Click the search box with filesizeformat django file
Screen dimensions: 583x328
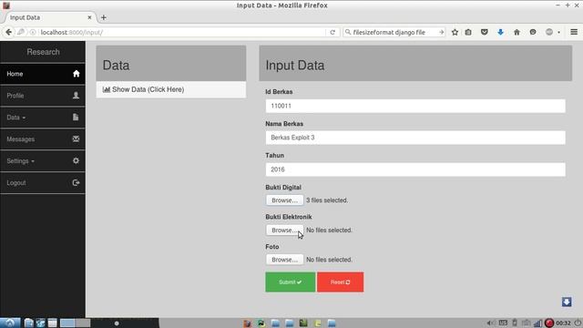(x=394, y=33)
